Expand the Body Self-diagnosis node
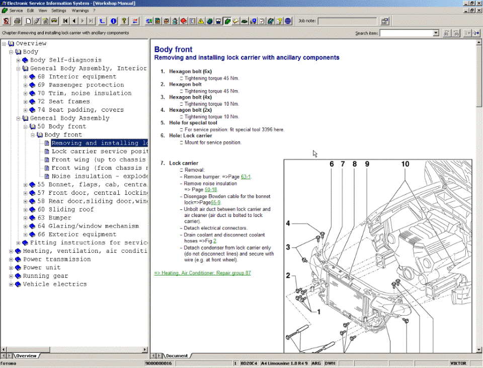 [x=19, y=60]
